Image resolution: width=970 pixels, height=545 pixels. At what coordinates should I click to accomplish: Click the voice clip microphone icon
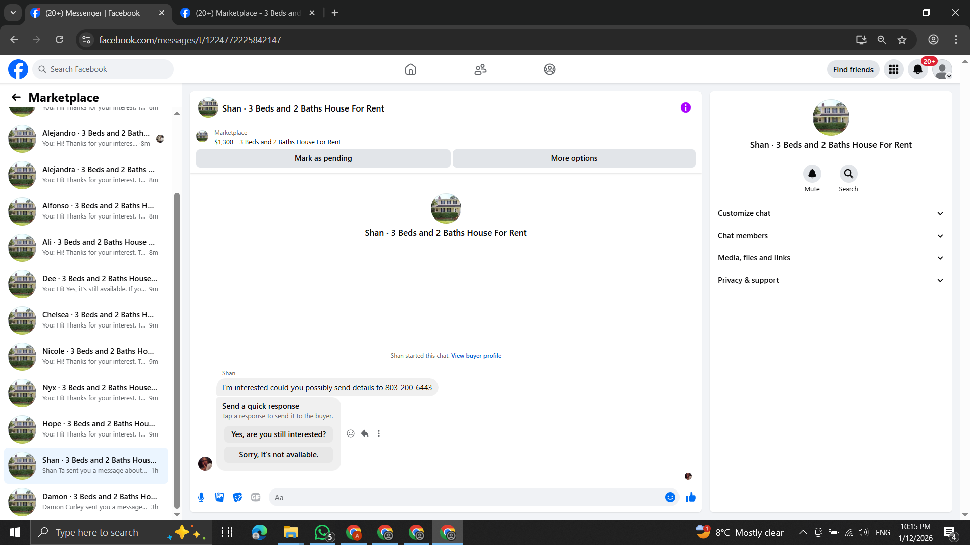point(201,497)
